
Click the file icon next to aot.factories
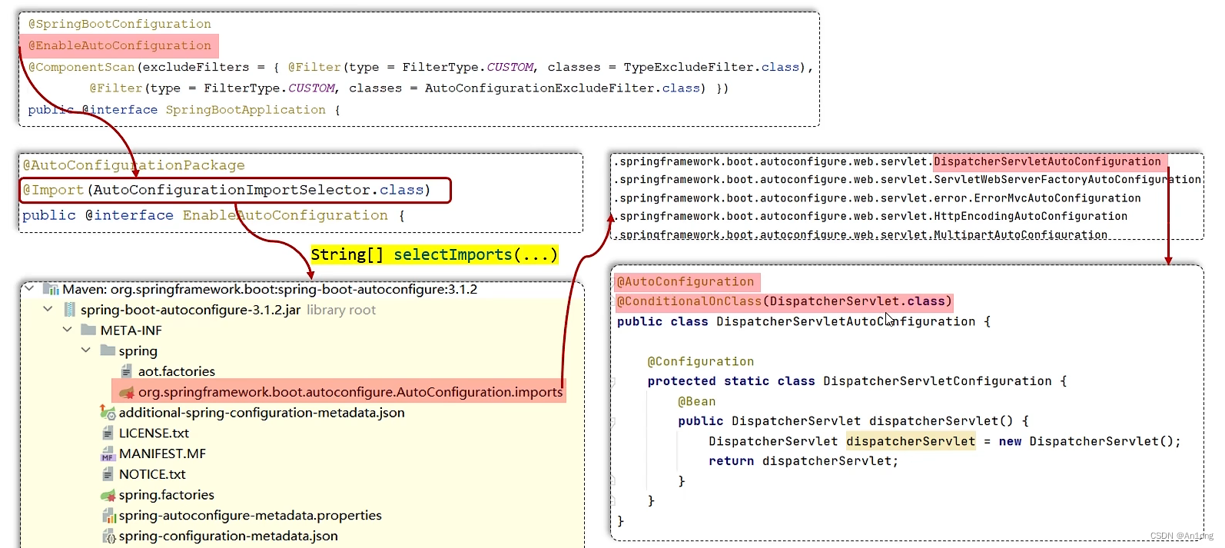(x=126, y=371)
